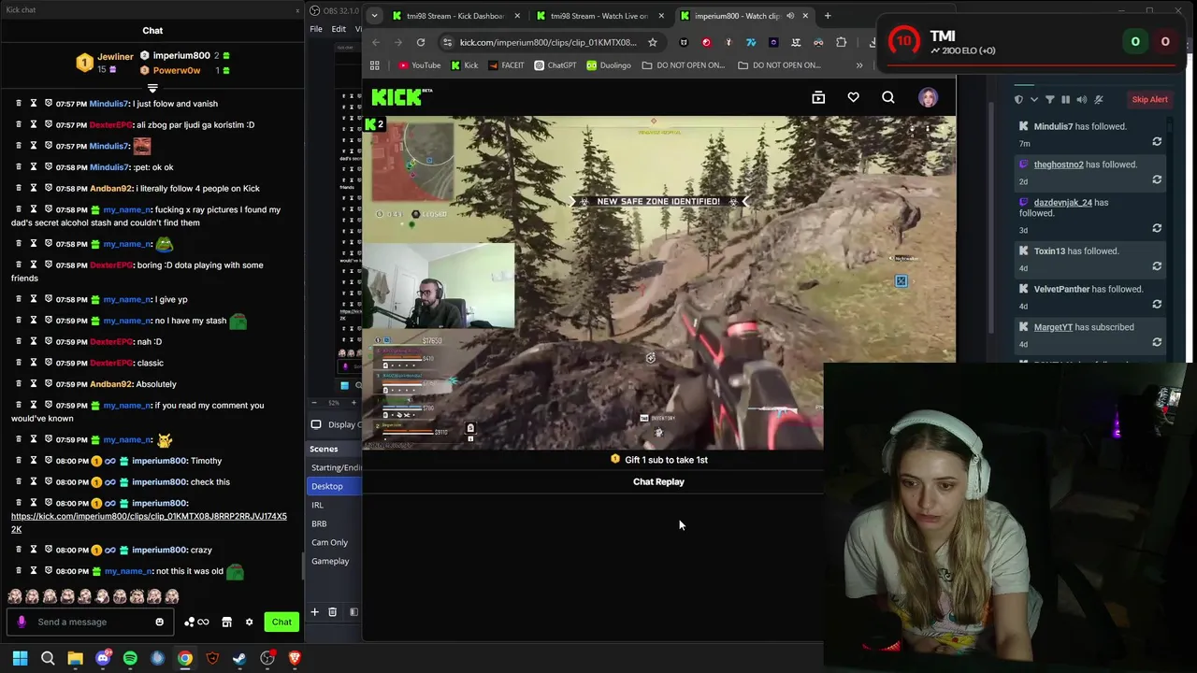This screenshot has height=673, width=1197.
Task: Click the Gift 1 sub to take 1st banner
Action: [x=659, y=460]
